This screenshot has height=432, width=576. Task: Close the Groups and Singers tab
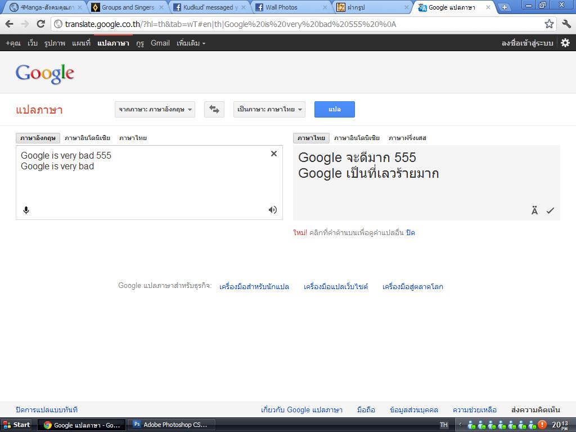pos(161,7)
